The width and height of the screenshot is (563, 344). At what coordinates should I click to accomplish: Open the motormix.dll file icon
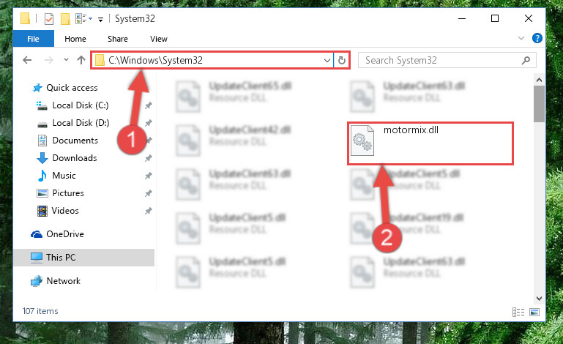[x=362, y=141]
